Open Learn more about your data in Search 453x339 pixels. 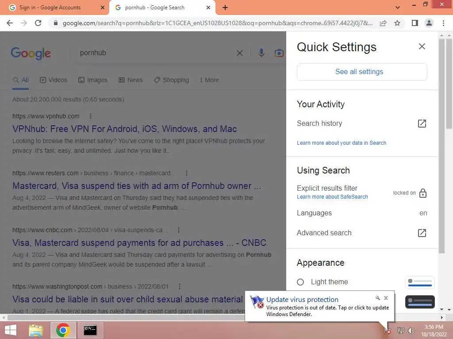point(342,143)
